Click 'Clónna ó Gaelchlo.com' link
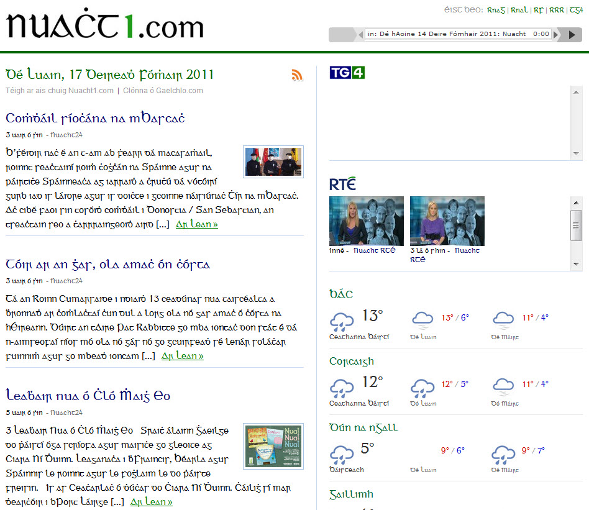 click(163, 91)
